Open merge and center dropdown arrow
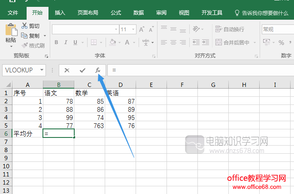The height and width of the screenshot is (194, 294). coord(255,43)
